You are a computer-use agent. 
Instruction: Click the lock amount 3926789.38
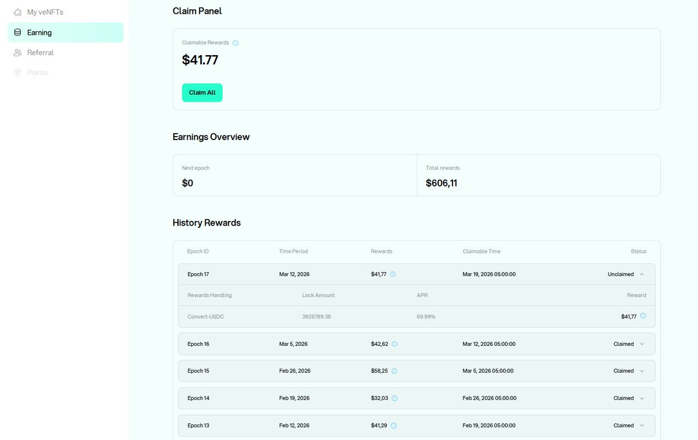point(317,317)
